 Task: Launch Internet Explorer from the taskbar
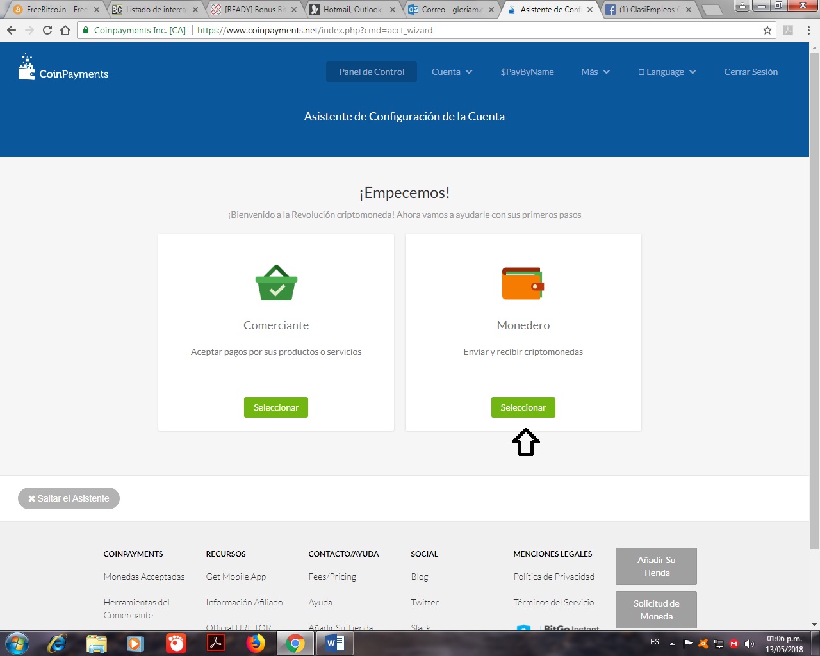pyautogui.click(x=57, y=643)
